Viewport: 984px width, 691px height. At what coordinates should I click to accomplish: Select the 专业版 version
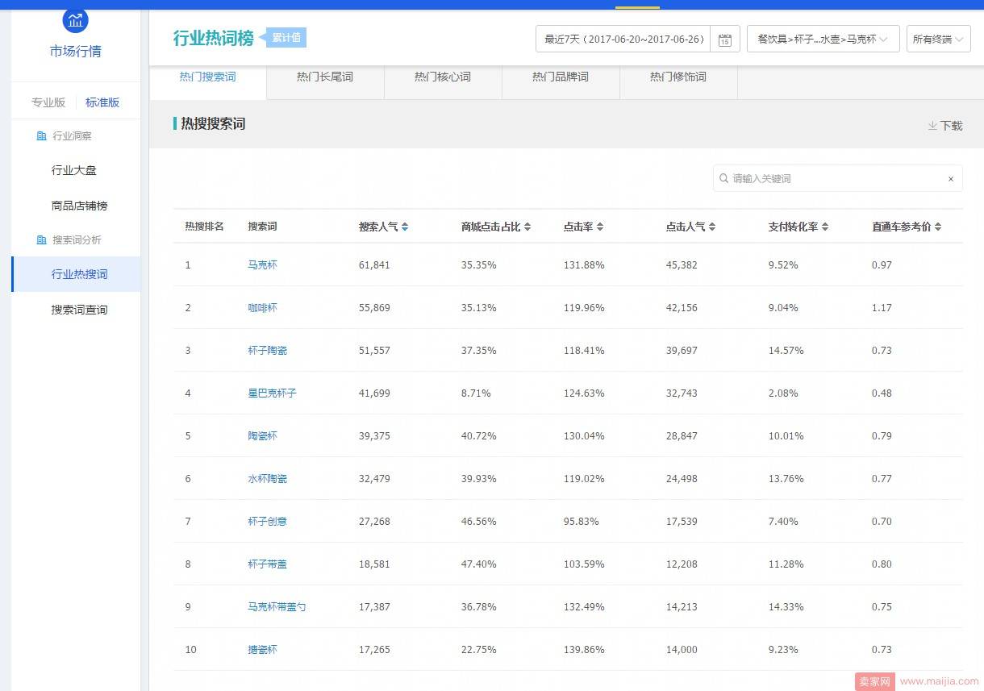point(48,102)
